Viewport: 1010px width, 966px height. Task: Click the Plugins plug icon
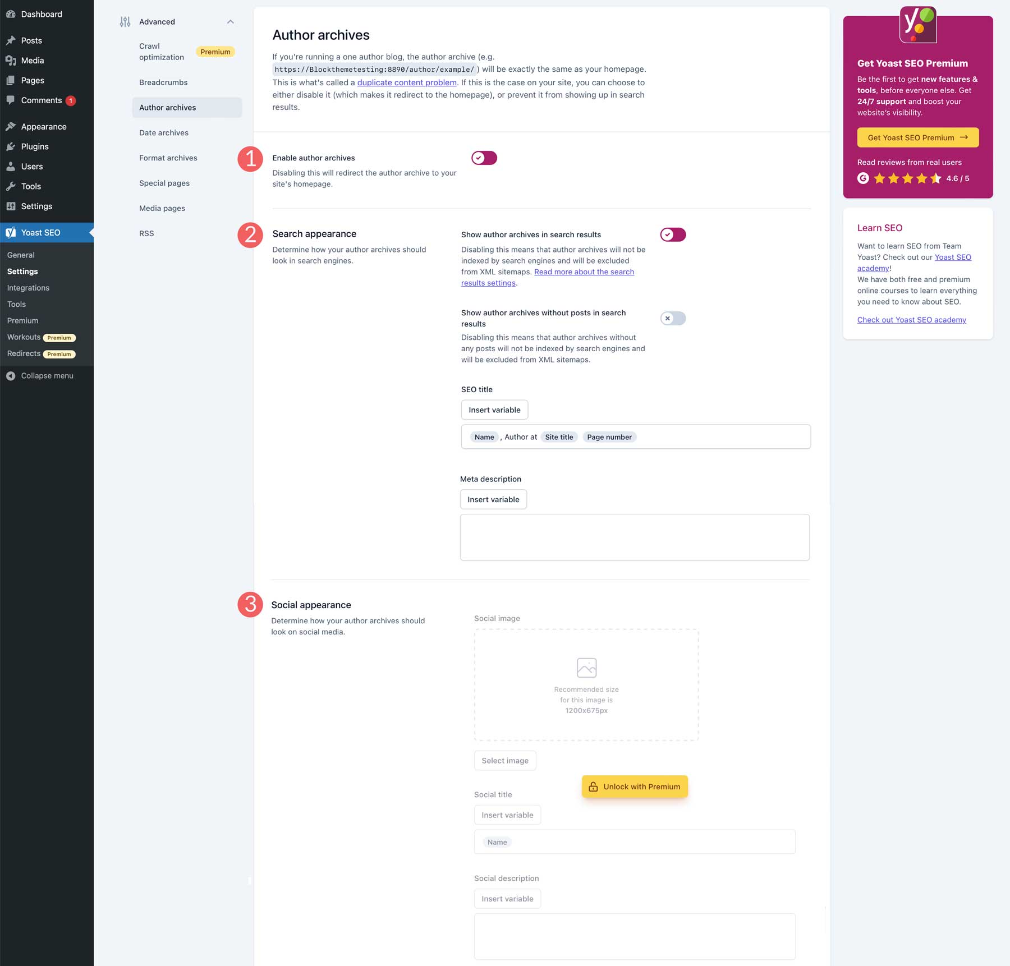11,146
